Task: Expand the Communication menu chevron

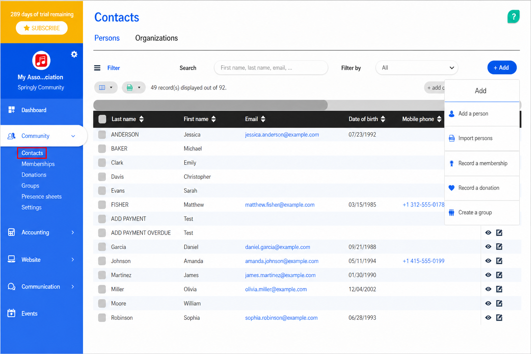Action: coord(73,287)
